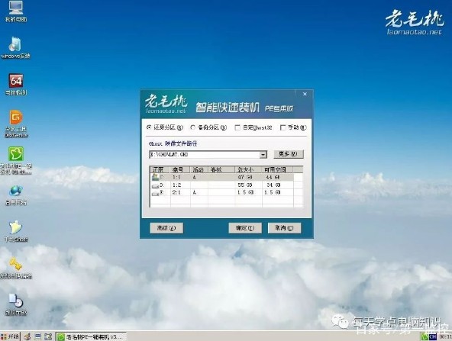Open the virtual CD drive desktop icon
The image size is (452, 341).
[16, 304]
